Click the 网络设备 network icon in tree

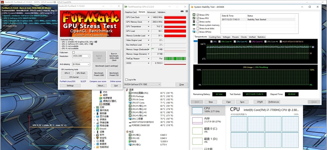98,126
